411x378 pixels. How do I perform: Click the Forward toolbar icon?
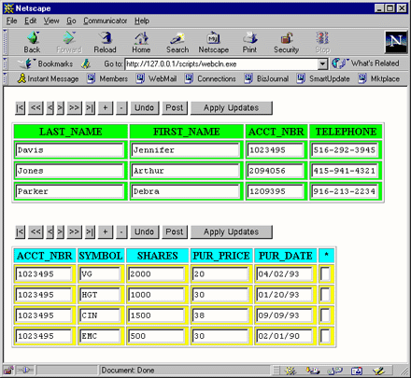point(69,42)
